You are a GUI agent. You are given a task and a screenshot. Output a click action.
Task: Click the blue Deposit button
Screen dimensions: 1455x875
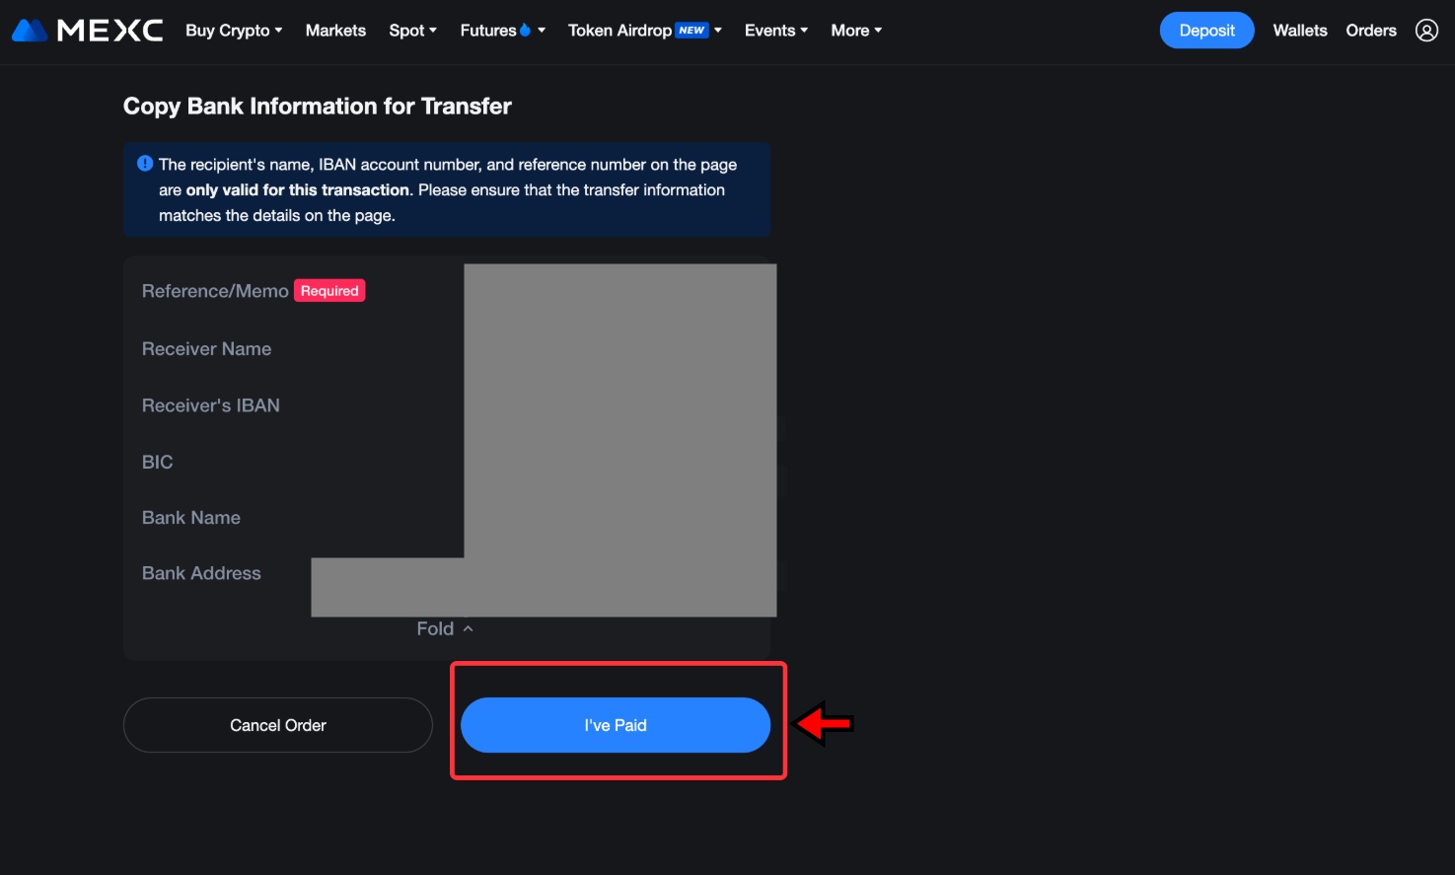tap(1205, 30)
